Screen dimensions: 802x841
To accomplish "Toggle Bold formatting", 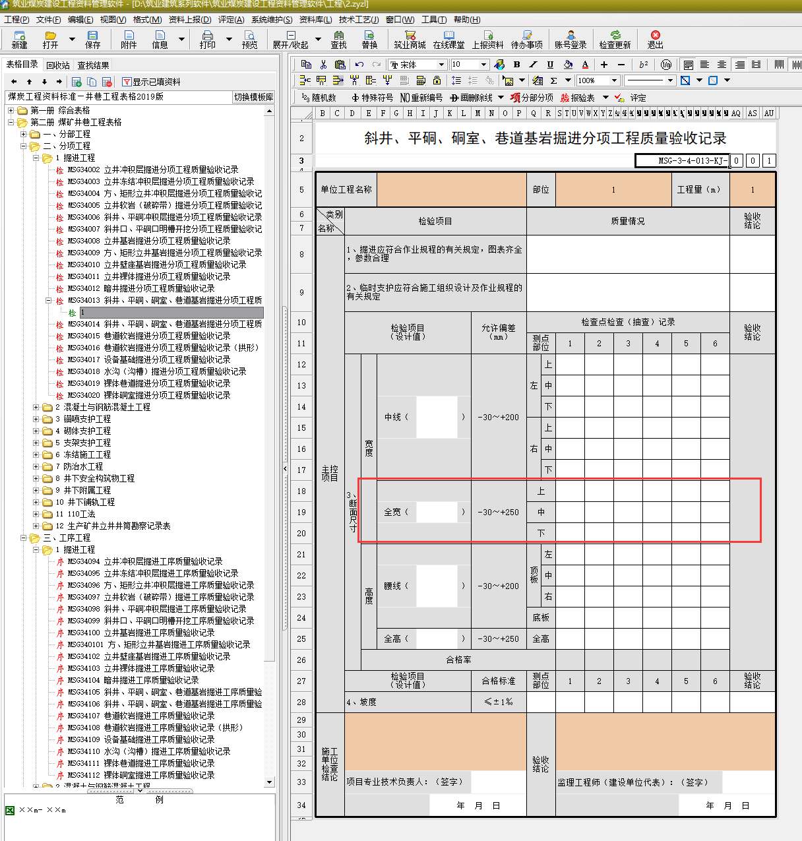I will [x=516, y=64].
